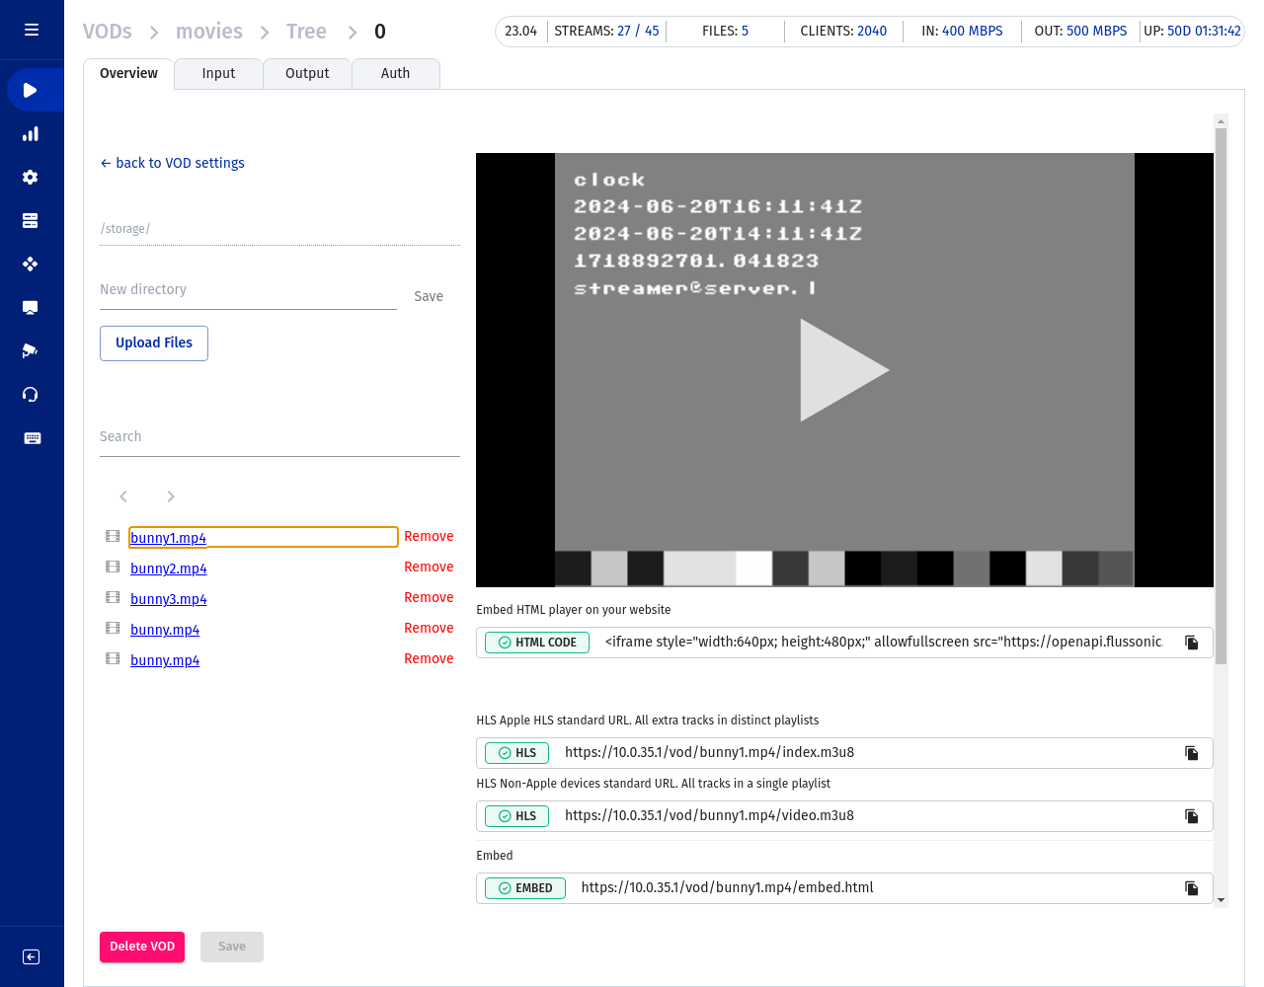Viewport: 1264px width, 987px height.
Task: Go to the next page of the file list
Action: (x=171, y=496)
